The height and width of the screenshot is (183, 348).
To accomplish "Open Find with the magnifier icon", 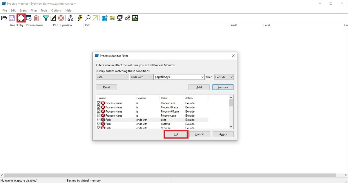I will click(88, 18).
